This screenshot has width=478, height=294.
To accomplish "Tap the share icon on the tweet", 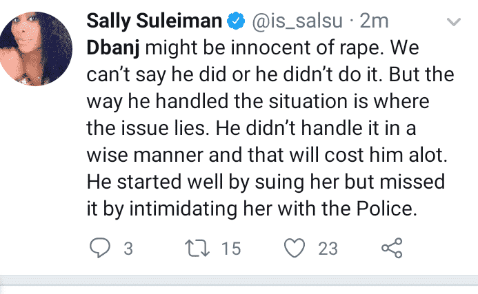I will click(392, 248).
